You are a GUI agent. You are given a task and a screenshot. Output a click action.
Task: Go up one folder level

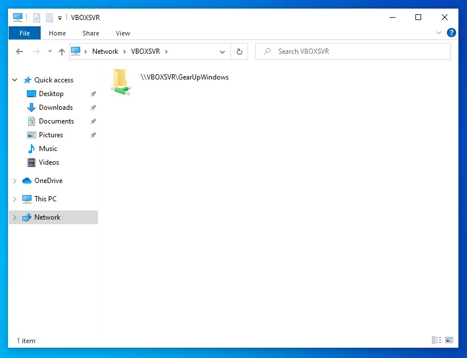(62, 51)
